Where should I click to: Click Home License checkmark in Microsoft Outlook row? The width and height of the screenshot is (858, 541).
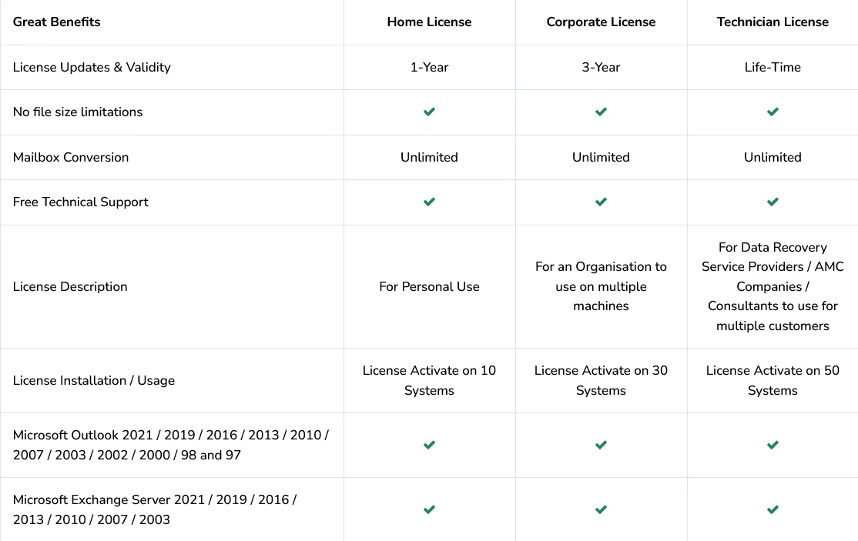pyautogui.click(x=430, y=445)
